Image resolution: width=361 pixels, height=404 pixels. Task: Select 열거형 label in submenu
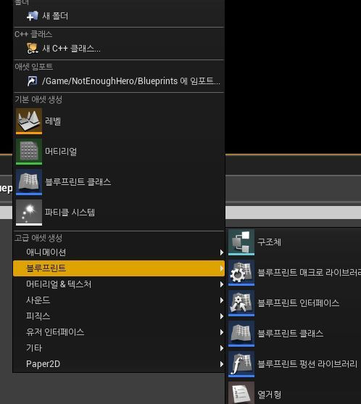click(x=270, y=395)
